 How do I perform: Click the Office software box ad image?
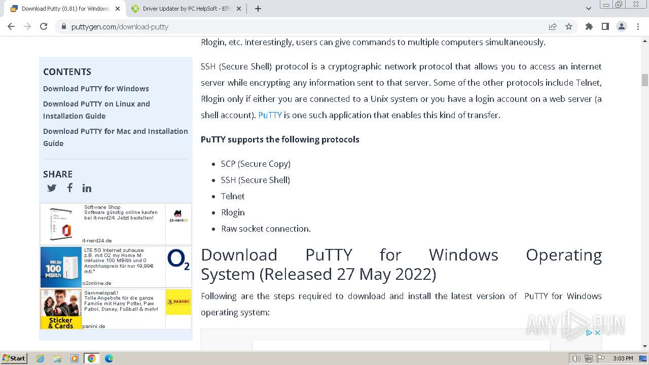point(61,224)
